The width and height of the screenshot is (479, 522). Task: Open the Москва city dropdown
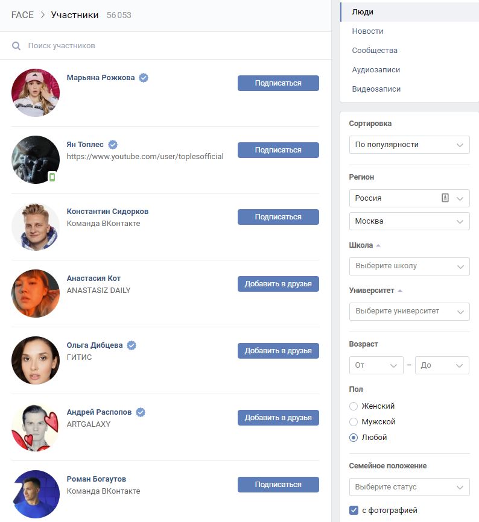tap(410, 221)
